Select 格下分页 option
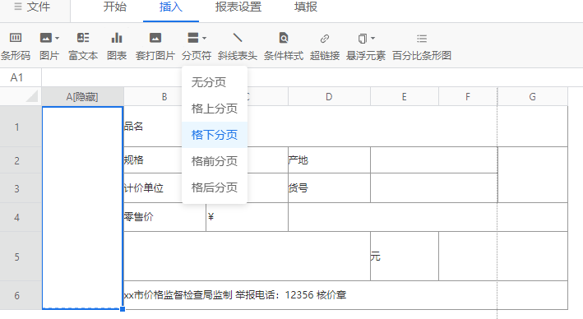Screen dimensions: 583x319 click(215, 135)
